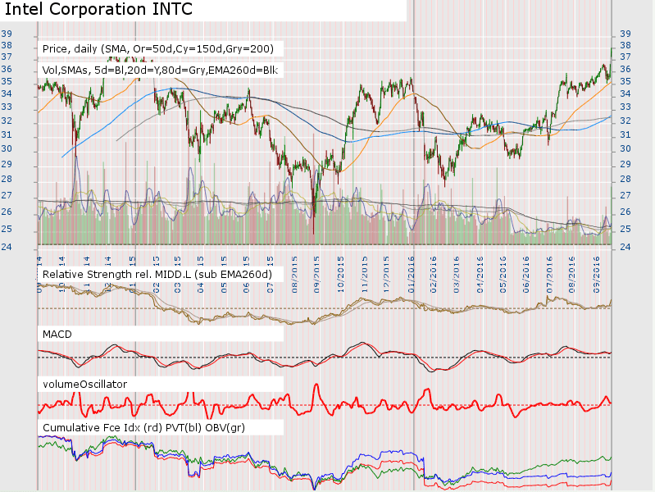Viewport: 655px width, 492px height.
Task: Click the 04/2016 date axis label
Action: point(480,275)
